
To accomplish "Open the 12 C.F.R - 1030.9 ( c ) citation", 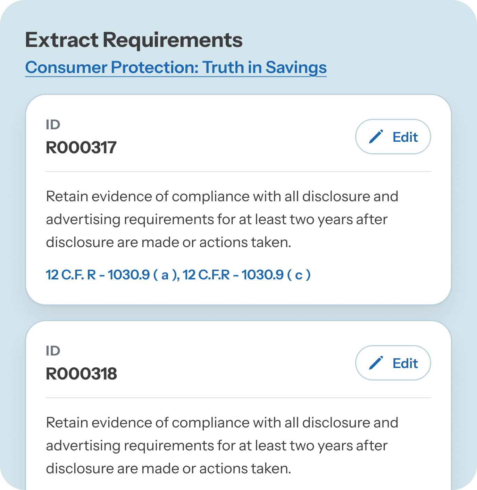I will [x=246, y=275].
